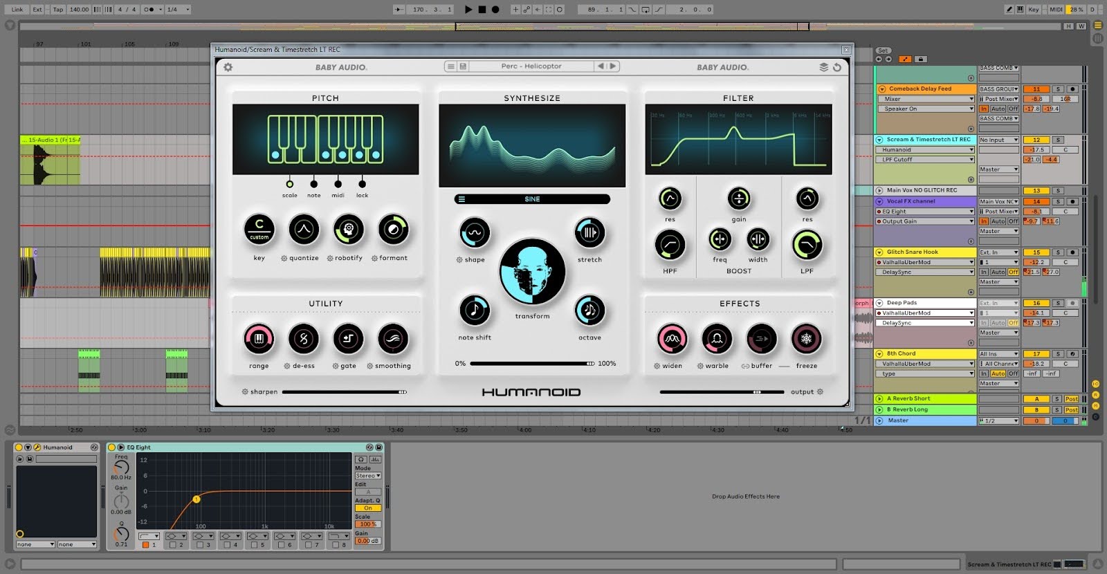
Task: Click the freeze snowflake knob
Action: (806, 339)
